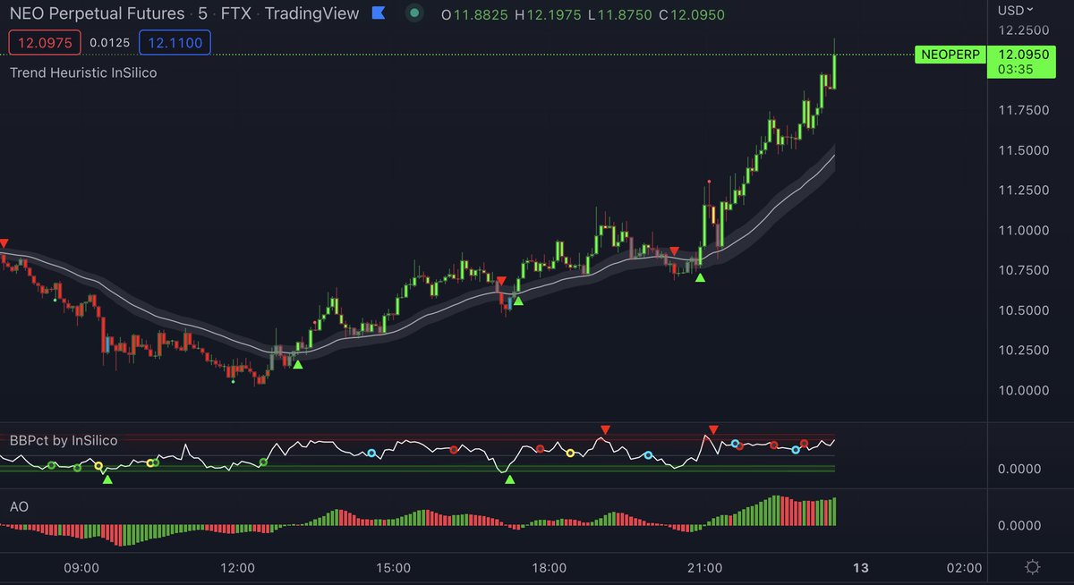Click the 5 minute interval label

[x=203, y=13]
